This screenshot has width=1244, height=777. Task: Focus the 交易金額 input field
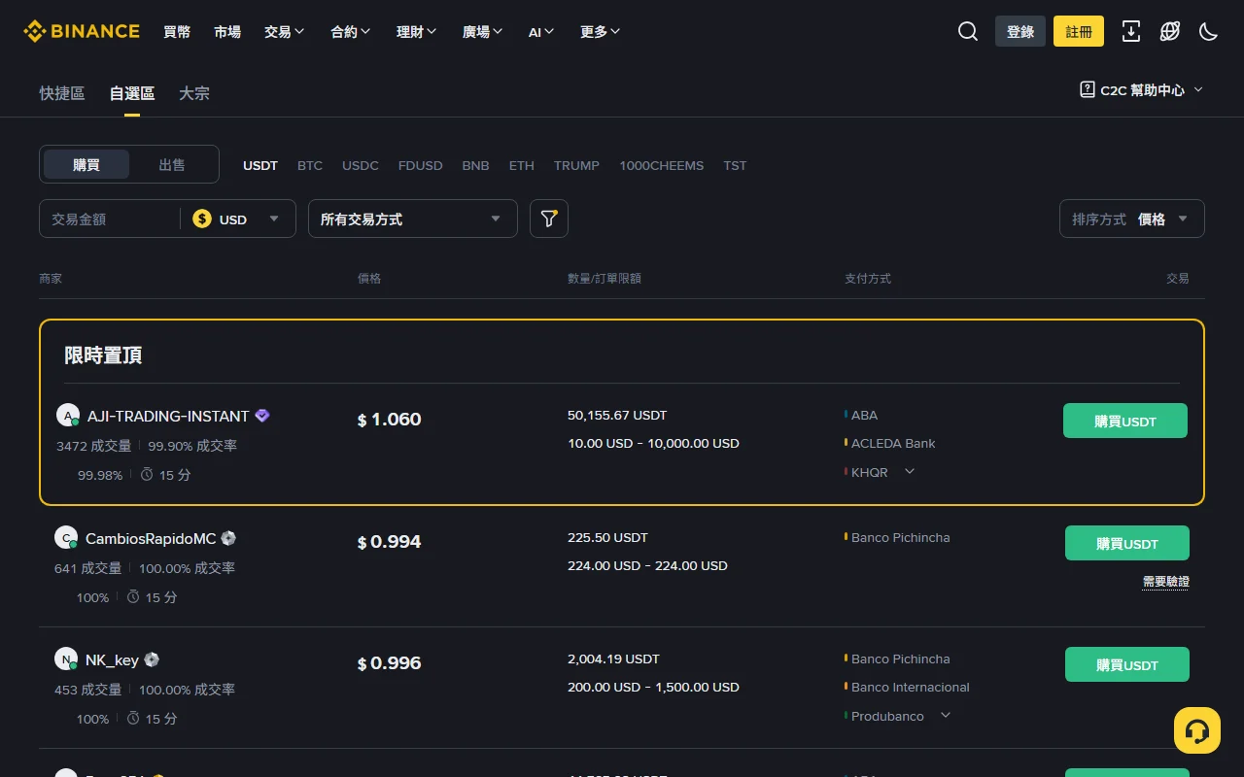point(111,219)
